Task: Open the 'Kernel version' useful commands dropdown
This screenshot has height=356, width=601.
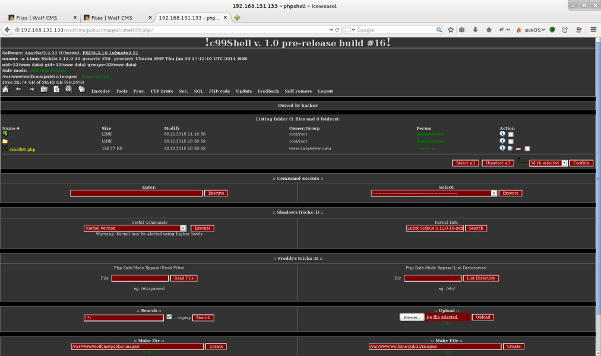Action: pyautogui.click(x=135, y=228)
